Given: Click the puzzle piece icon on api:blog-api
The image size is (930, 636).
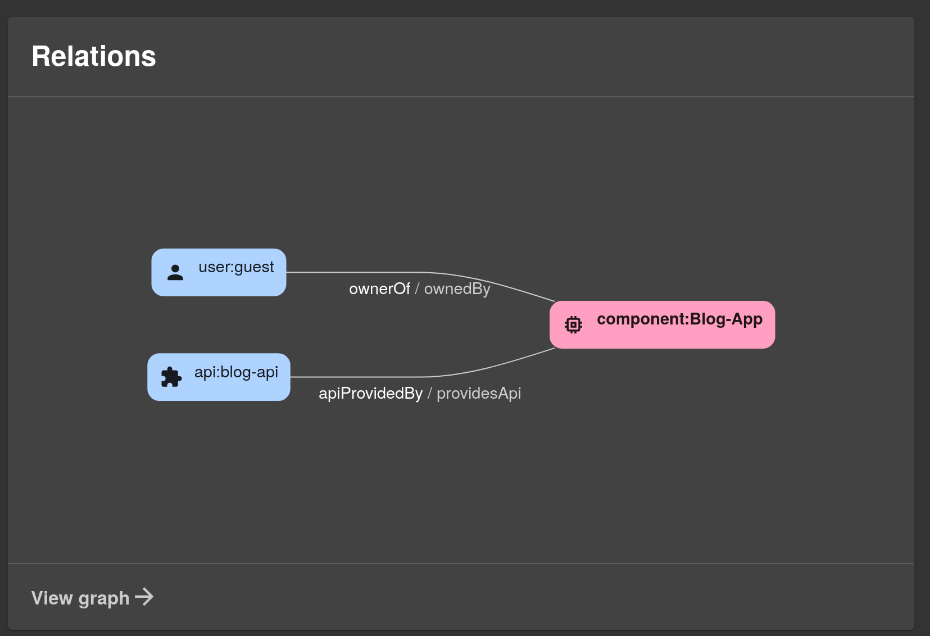Looking at the screenshot, I should [x=171, y=377].
